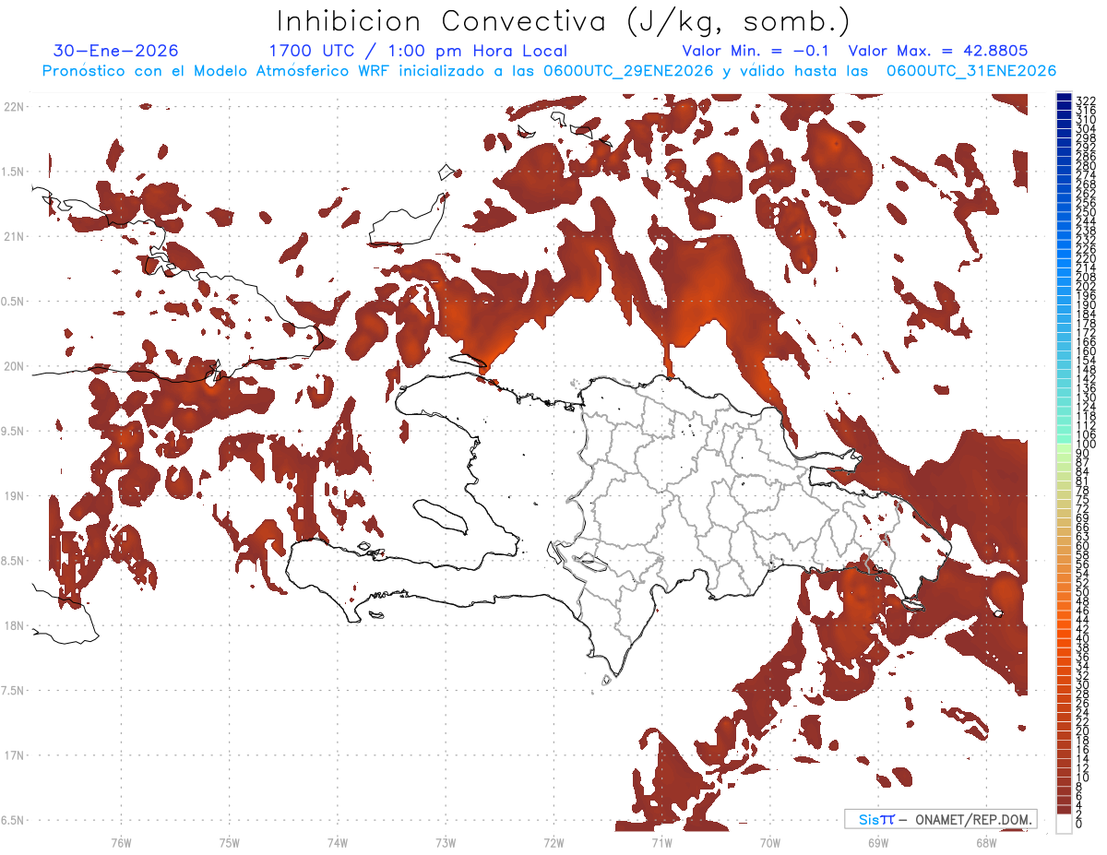Screen dimensions: 1107x855
Task: Click the "69W" longitude label
Action: click(x=878, y=842)
